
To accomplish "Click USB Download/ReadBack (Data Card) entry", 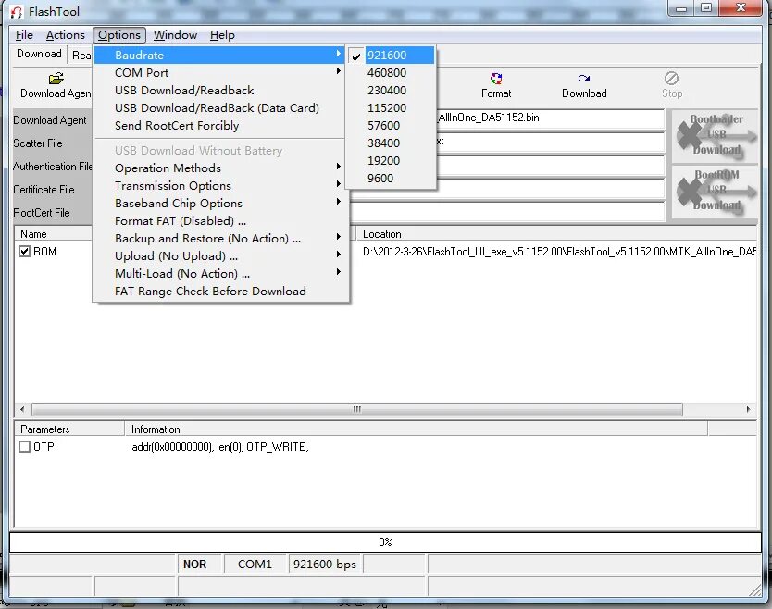I will tap(219, 107).
